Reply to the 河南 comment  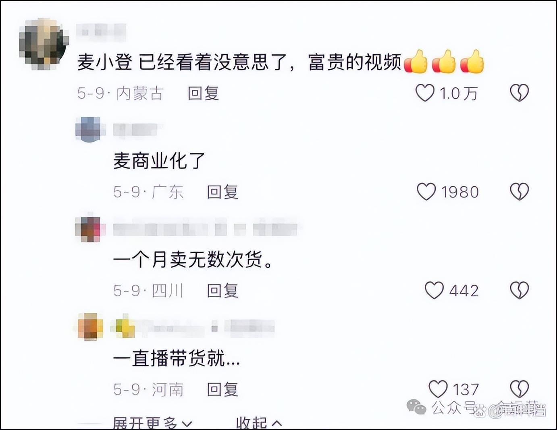click(x=222, y=389)
